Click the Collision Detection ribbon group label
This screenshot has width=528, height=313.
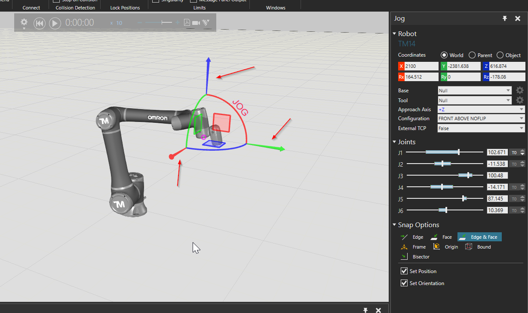(x=76, y=8)
